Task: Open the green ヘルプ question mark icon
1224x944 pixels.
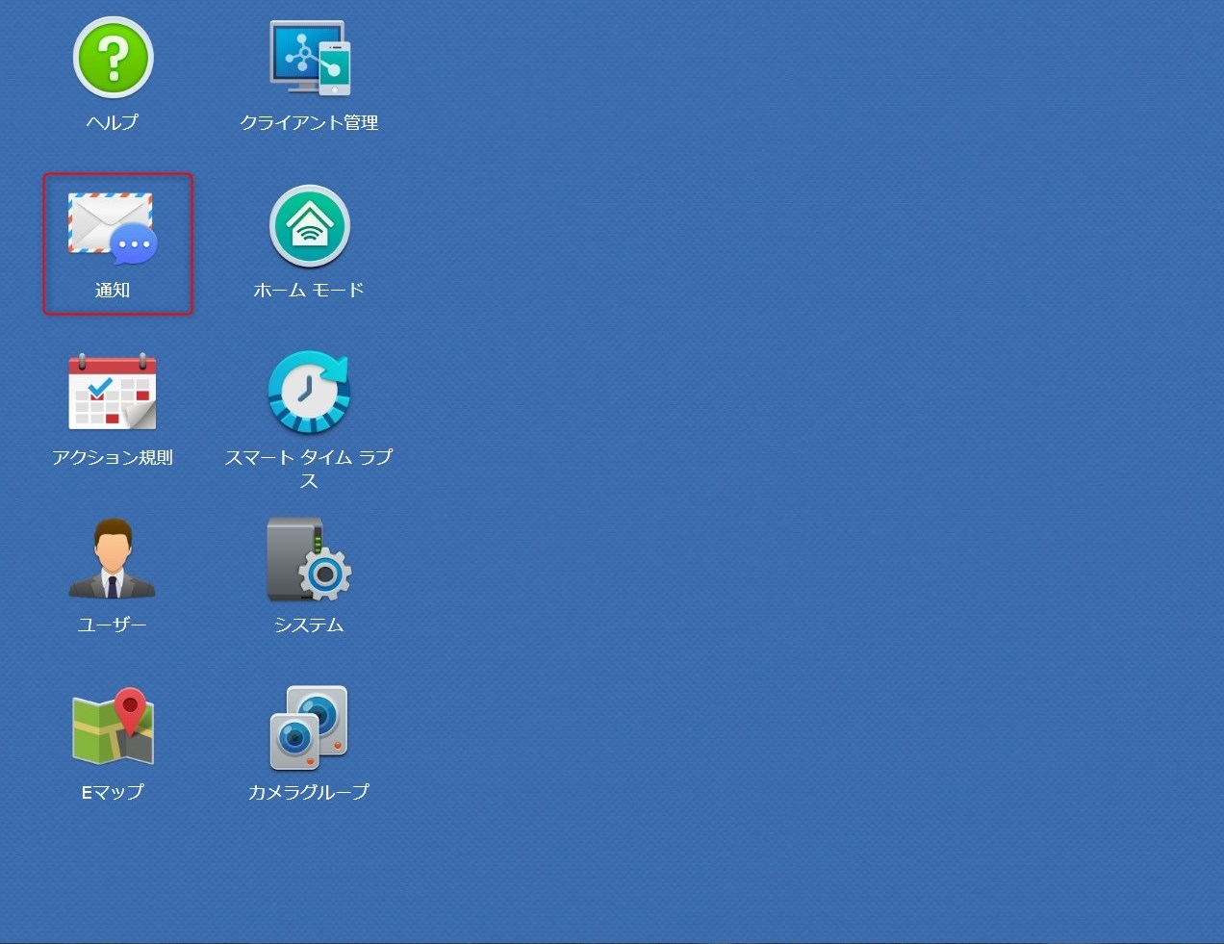Action: 113,59
